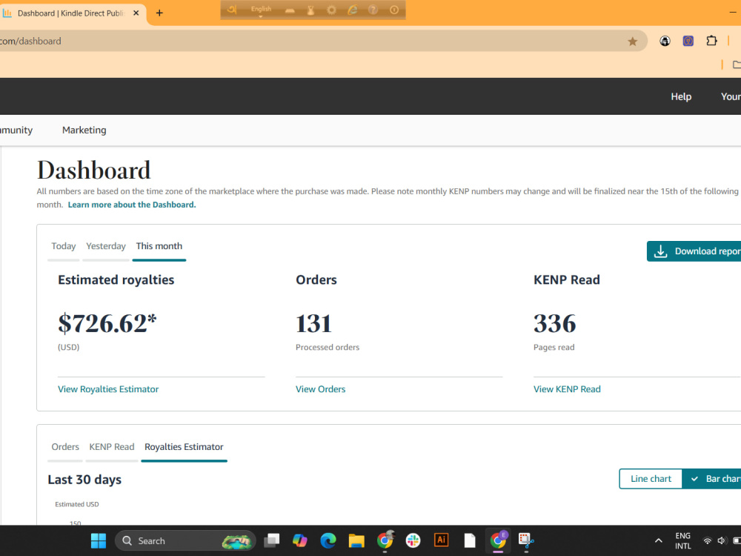This screenshot has height=556, width=741.
Task: Click the dress-shaped skin icon in floating toolbar
Action: pyautogui.click(x=310, y=10)
